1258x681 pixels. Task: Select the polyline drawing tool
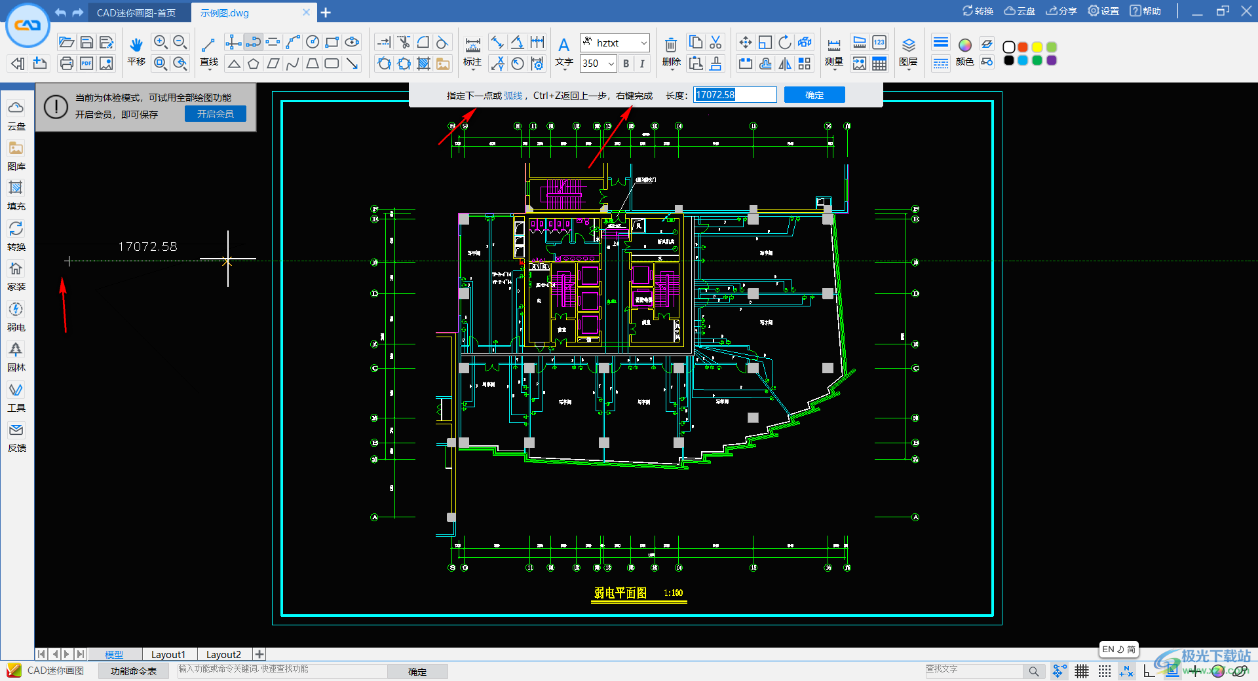pos(253,43)
